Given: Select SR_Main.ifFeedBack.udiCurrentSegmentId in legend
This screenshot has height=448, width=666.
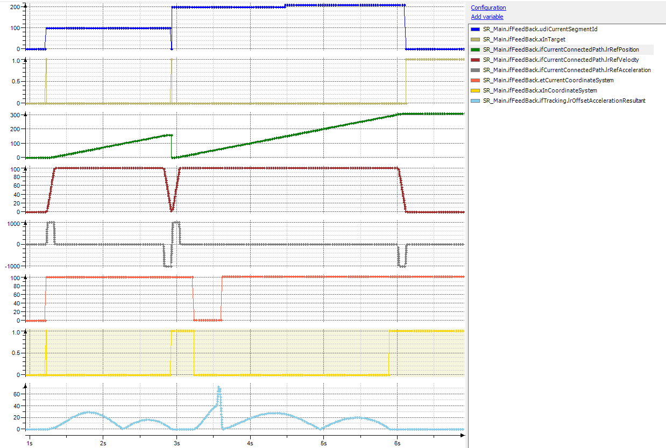Looking at the screenshot, I should click(540, 29).
